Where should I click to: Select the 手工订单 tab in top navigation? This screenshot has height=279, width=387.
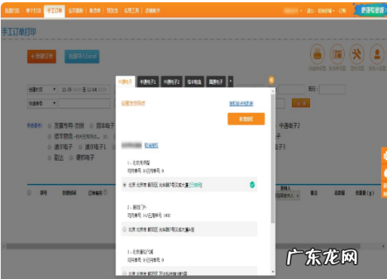(54, 11)
